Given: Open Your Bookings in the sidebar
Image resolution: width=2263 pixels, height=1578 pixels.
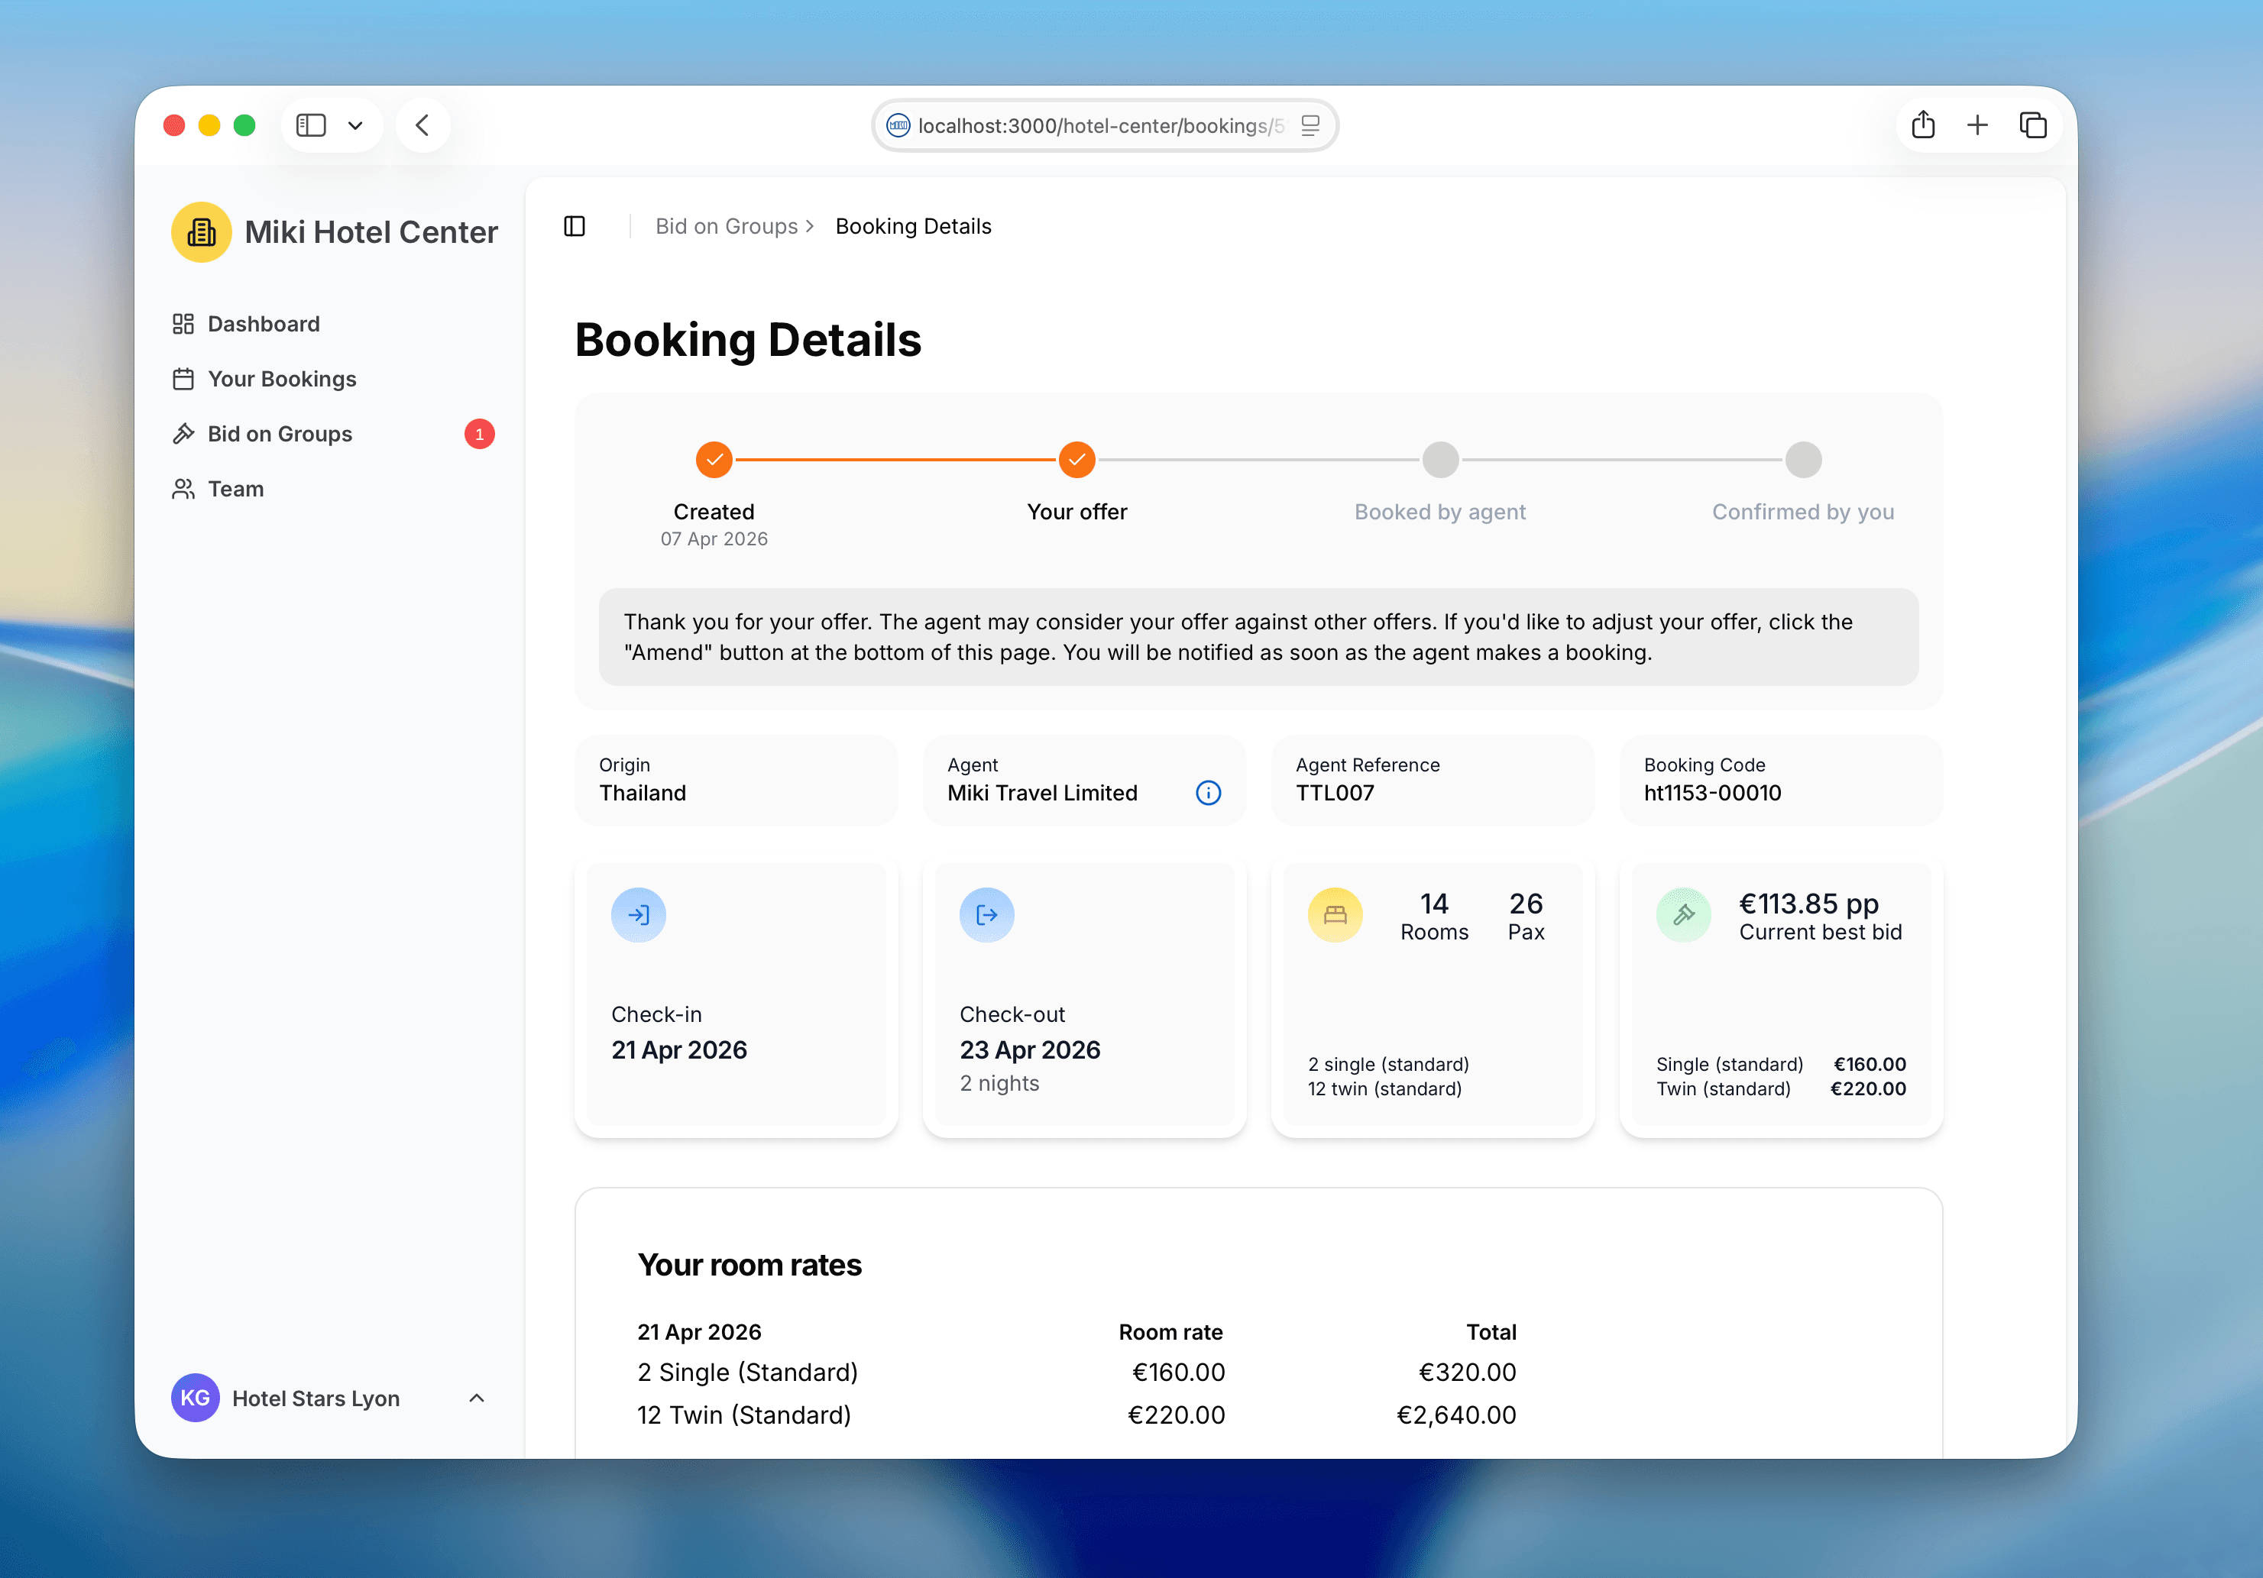Looking at the screenshot, I should click(x=333, y=380).
